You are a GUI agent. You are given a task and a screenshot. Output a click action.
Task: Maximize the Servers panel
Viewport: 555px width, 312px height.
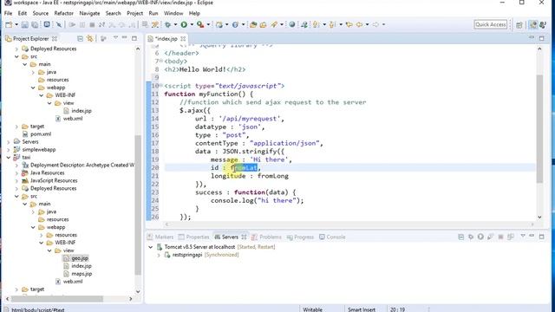pos(541,237)
